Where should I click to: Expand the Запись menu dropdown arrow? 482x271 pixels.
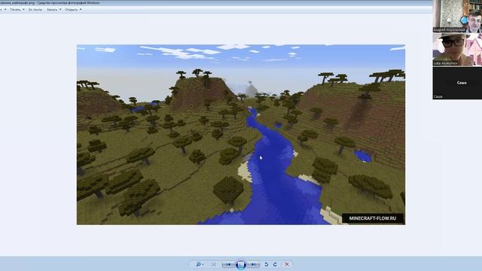[60, 10]
